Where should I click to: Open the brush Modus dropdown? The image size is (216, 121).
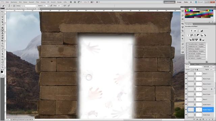(x=29, y=6)
